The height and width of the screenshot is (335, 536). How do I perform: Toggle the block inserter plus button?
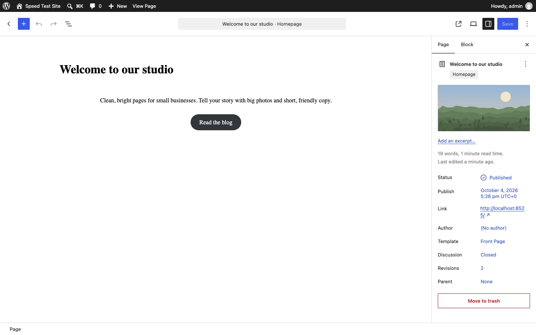pyautogui.click(x=24, y=24)
